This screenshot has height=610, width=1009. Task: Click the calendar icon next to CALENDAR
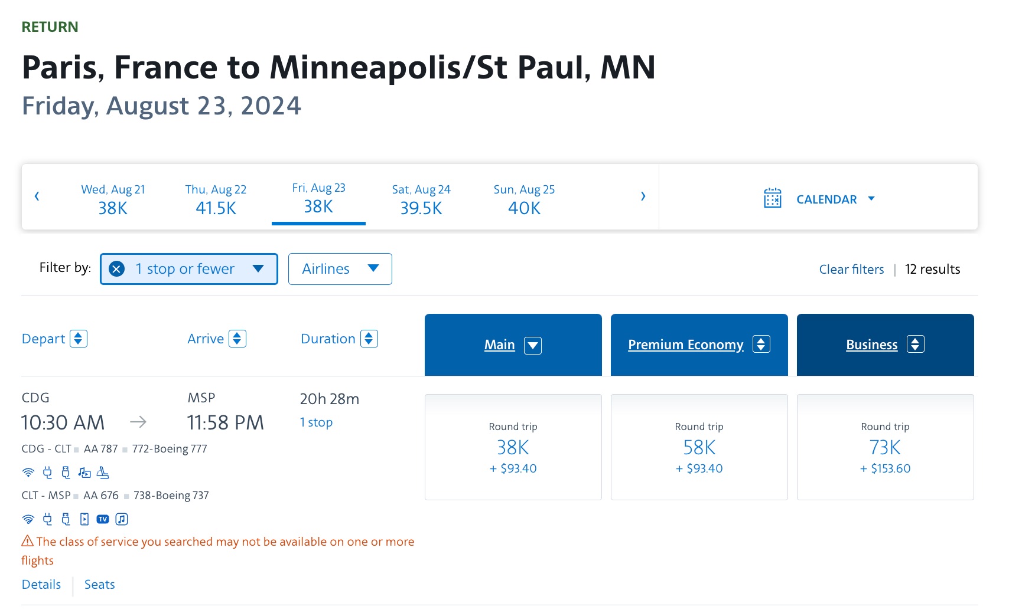click(x=772, y=199)
